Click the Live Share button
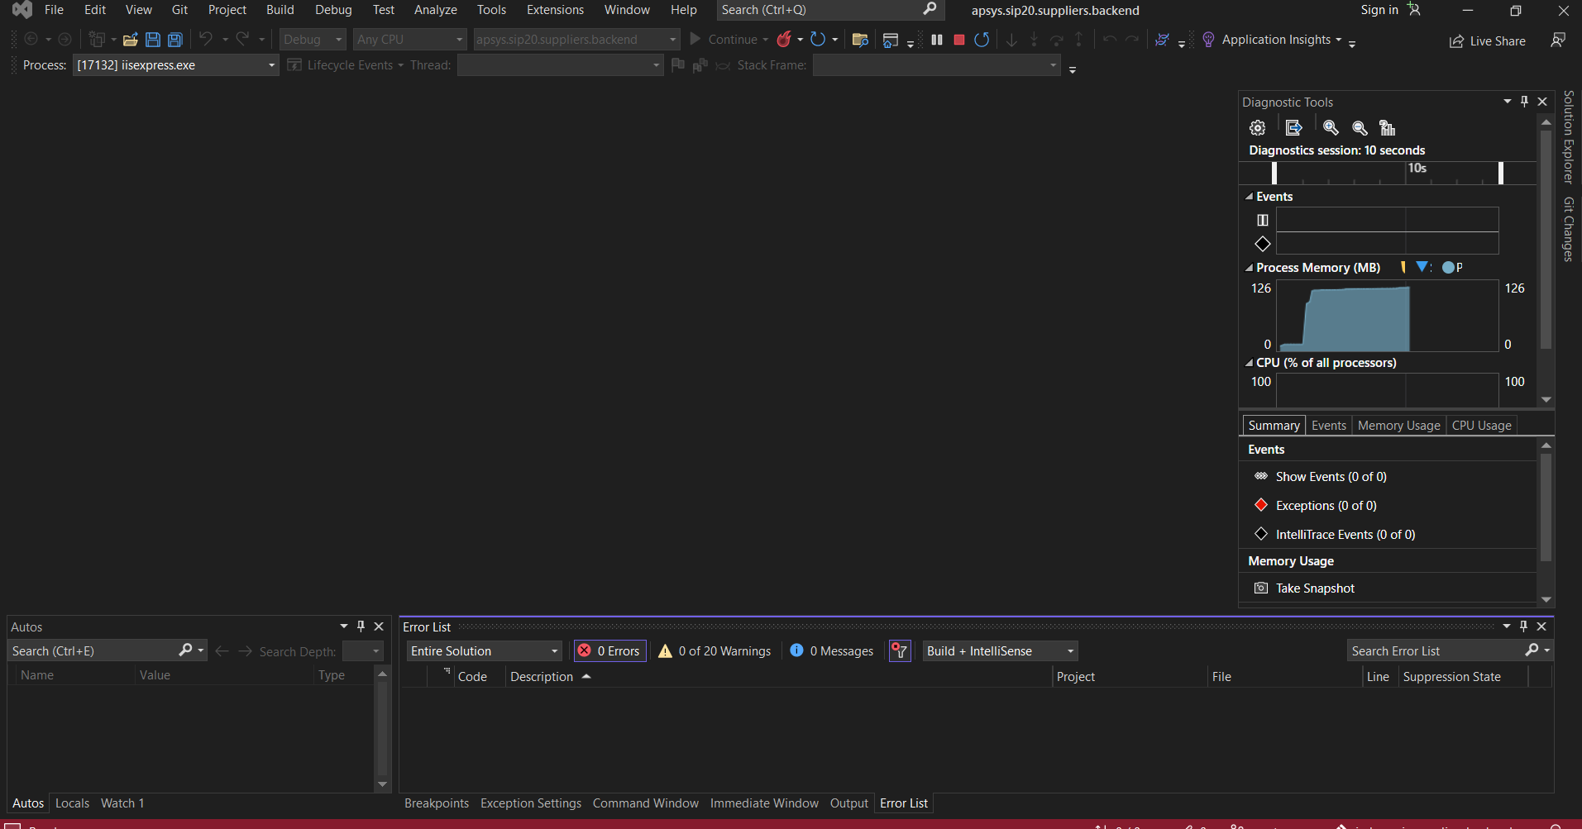 tap(1488, 41)
